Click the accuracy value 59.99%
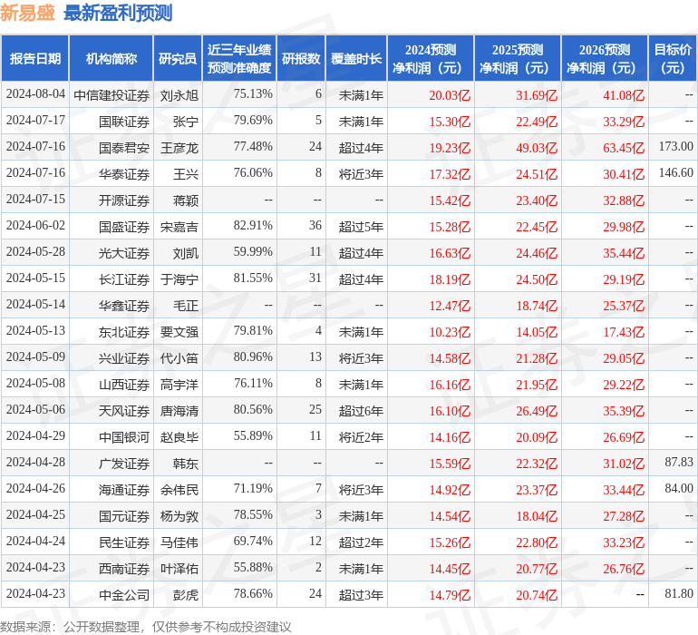698x635 pixels. [x=253, y=251]
